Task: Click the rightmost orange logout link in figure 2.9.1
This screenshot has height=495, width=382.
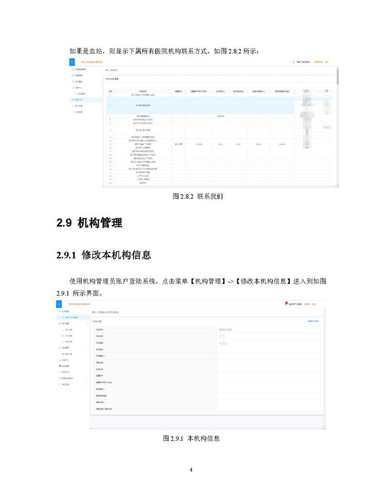Action: pyautogui.click(x=315, y=304)
